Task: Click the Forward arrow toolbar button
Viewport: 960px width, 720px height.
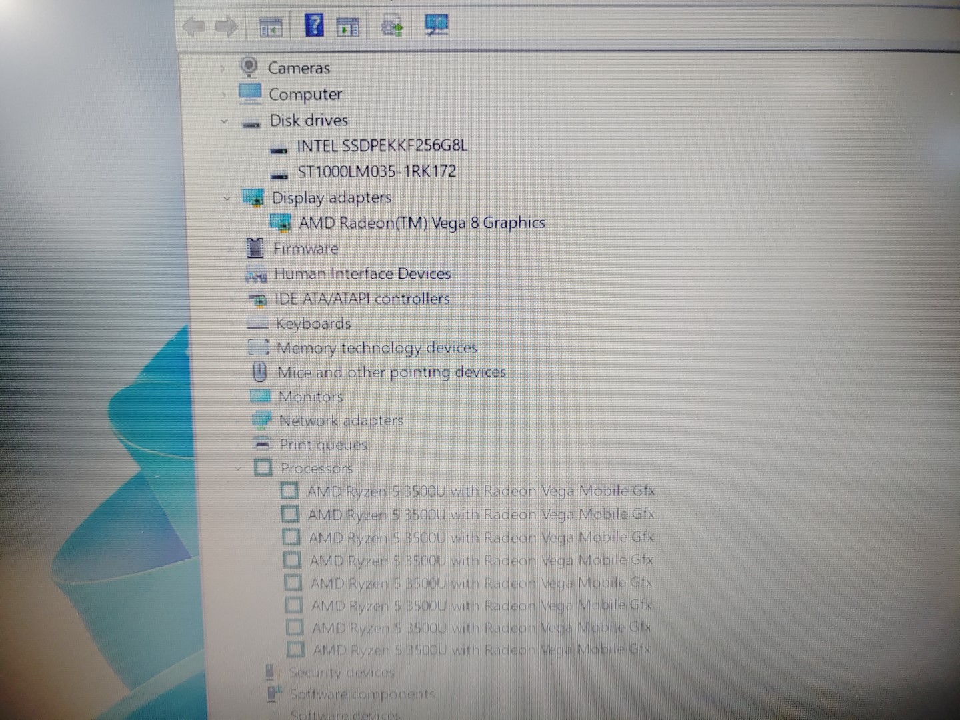Action: tap(227, 27)
